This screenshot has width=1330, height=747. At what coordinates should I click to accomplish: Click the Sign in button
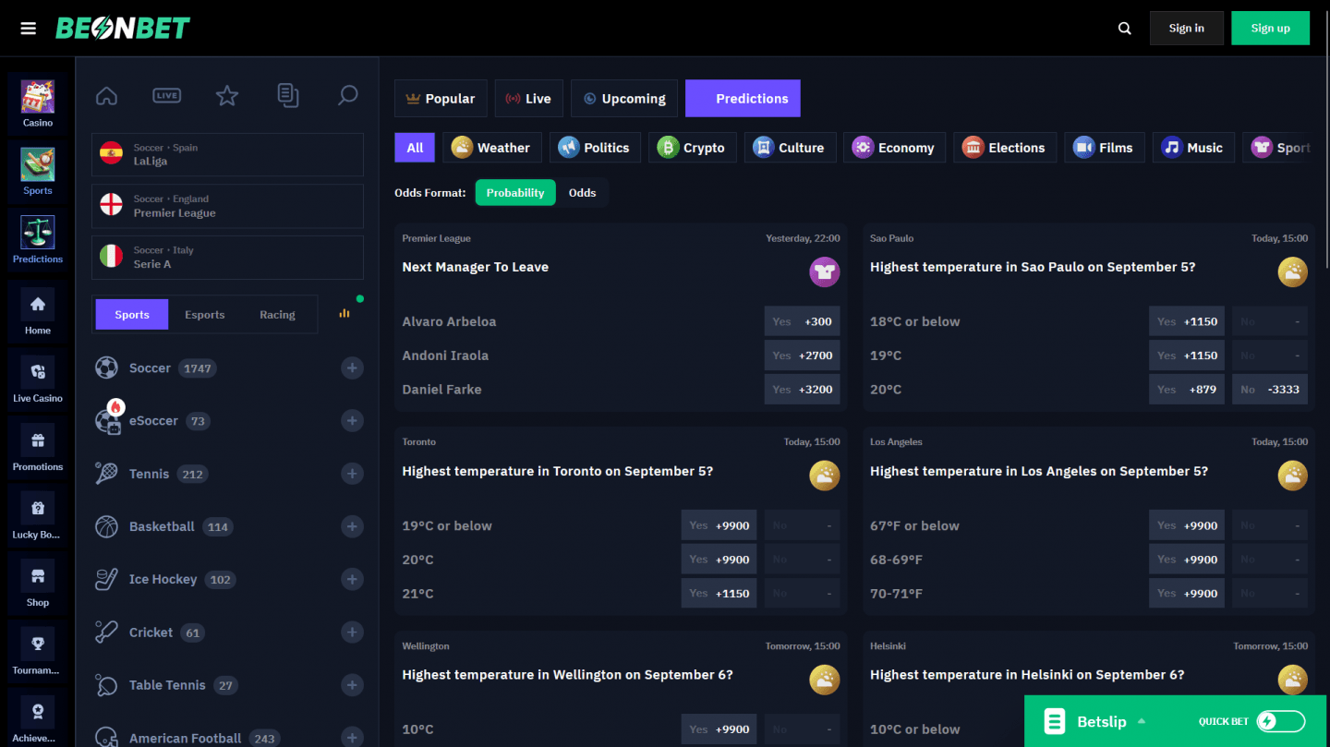(1187, 28)
